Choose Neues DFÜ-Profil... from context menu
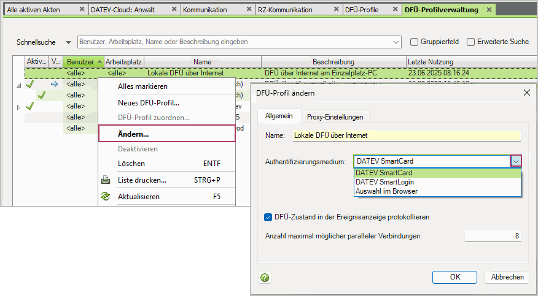538x296 pixels. pyautogui.click(x=167, y=103)
